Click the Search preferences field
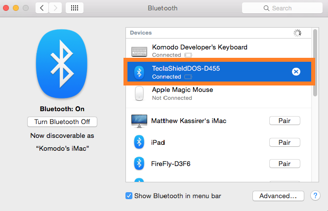This screenshot has width=328, height=211. (281, 8)
